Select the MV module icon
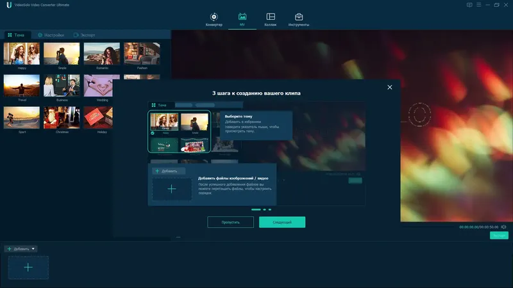The image size is (513, 288). pos(242,17)
